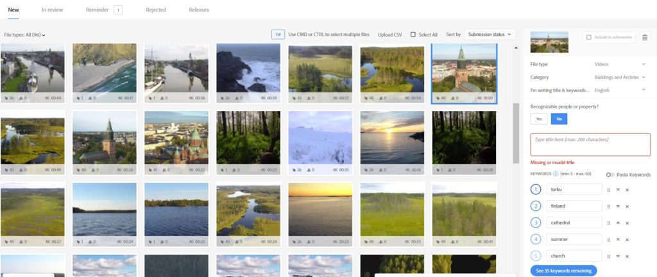Edit the finland keyword field
657x277 pixels.
(x=574, y=206)
